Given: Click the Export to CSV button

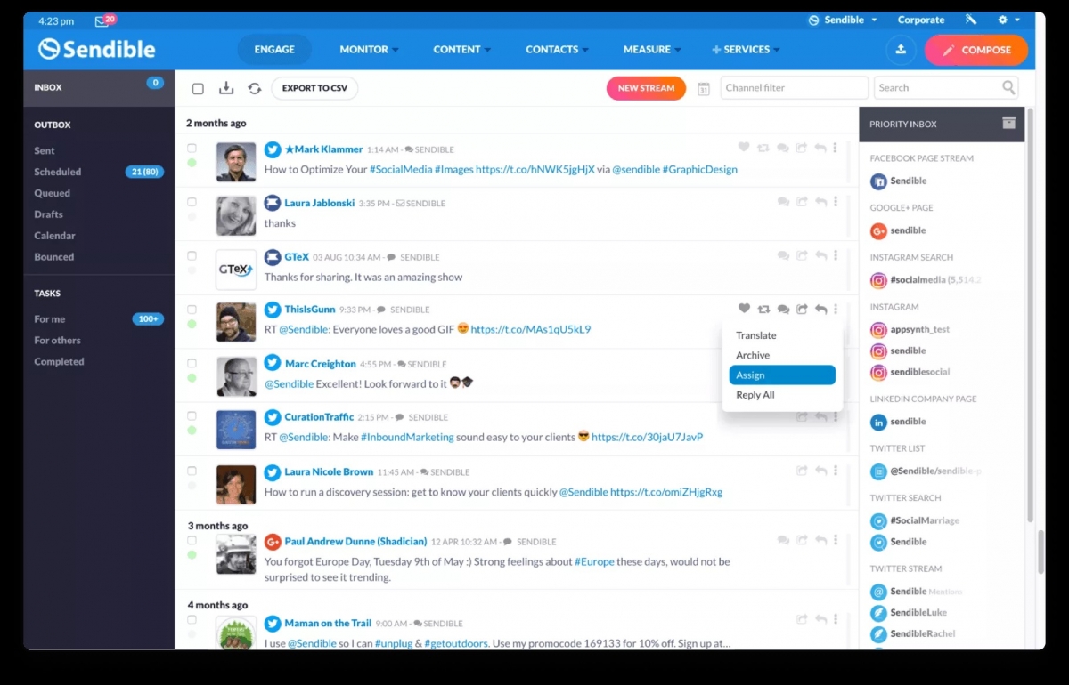Looking at the screenshot, I should click(x=314, y=88).
